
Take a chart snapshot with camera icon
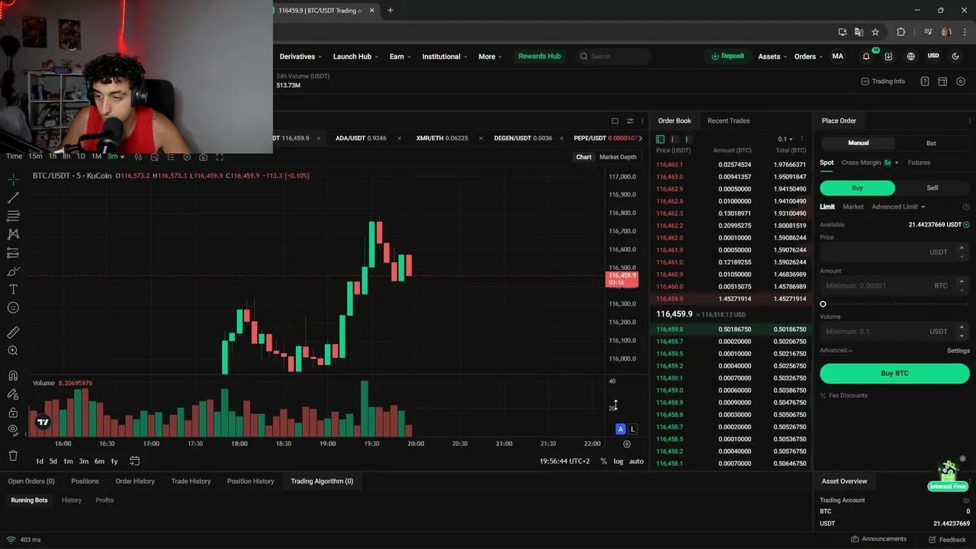(x=203, y=157)
